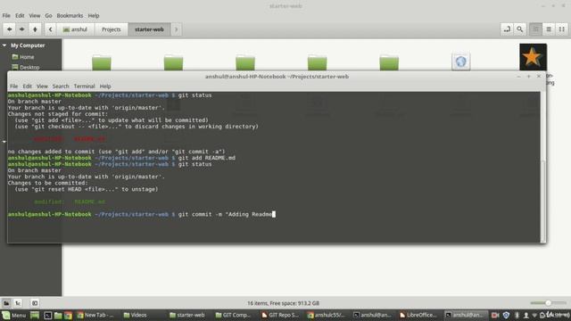Screen dimensions: 571x321
Task: Switch to the starter-web taskbar window
Action: [x=187, y=315]
